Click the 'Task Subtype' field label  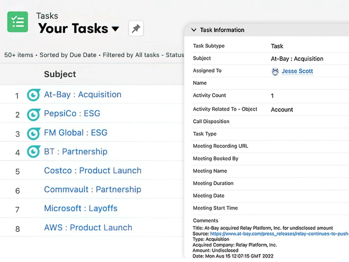click(x=209, y=46)
